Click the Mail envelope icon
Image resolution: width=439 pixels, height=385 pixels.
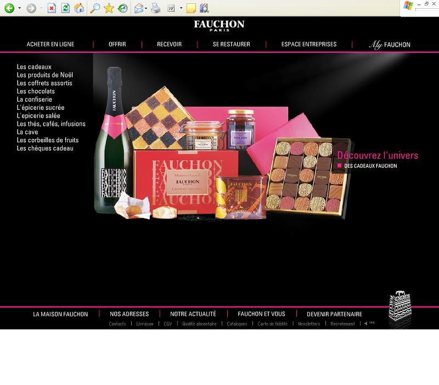pyautogui.click(x=139, y=8)
